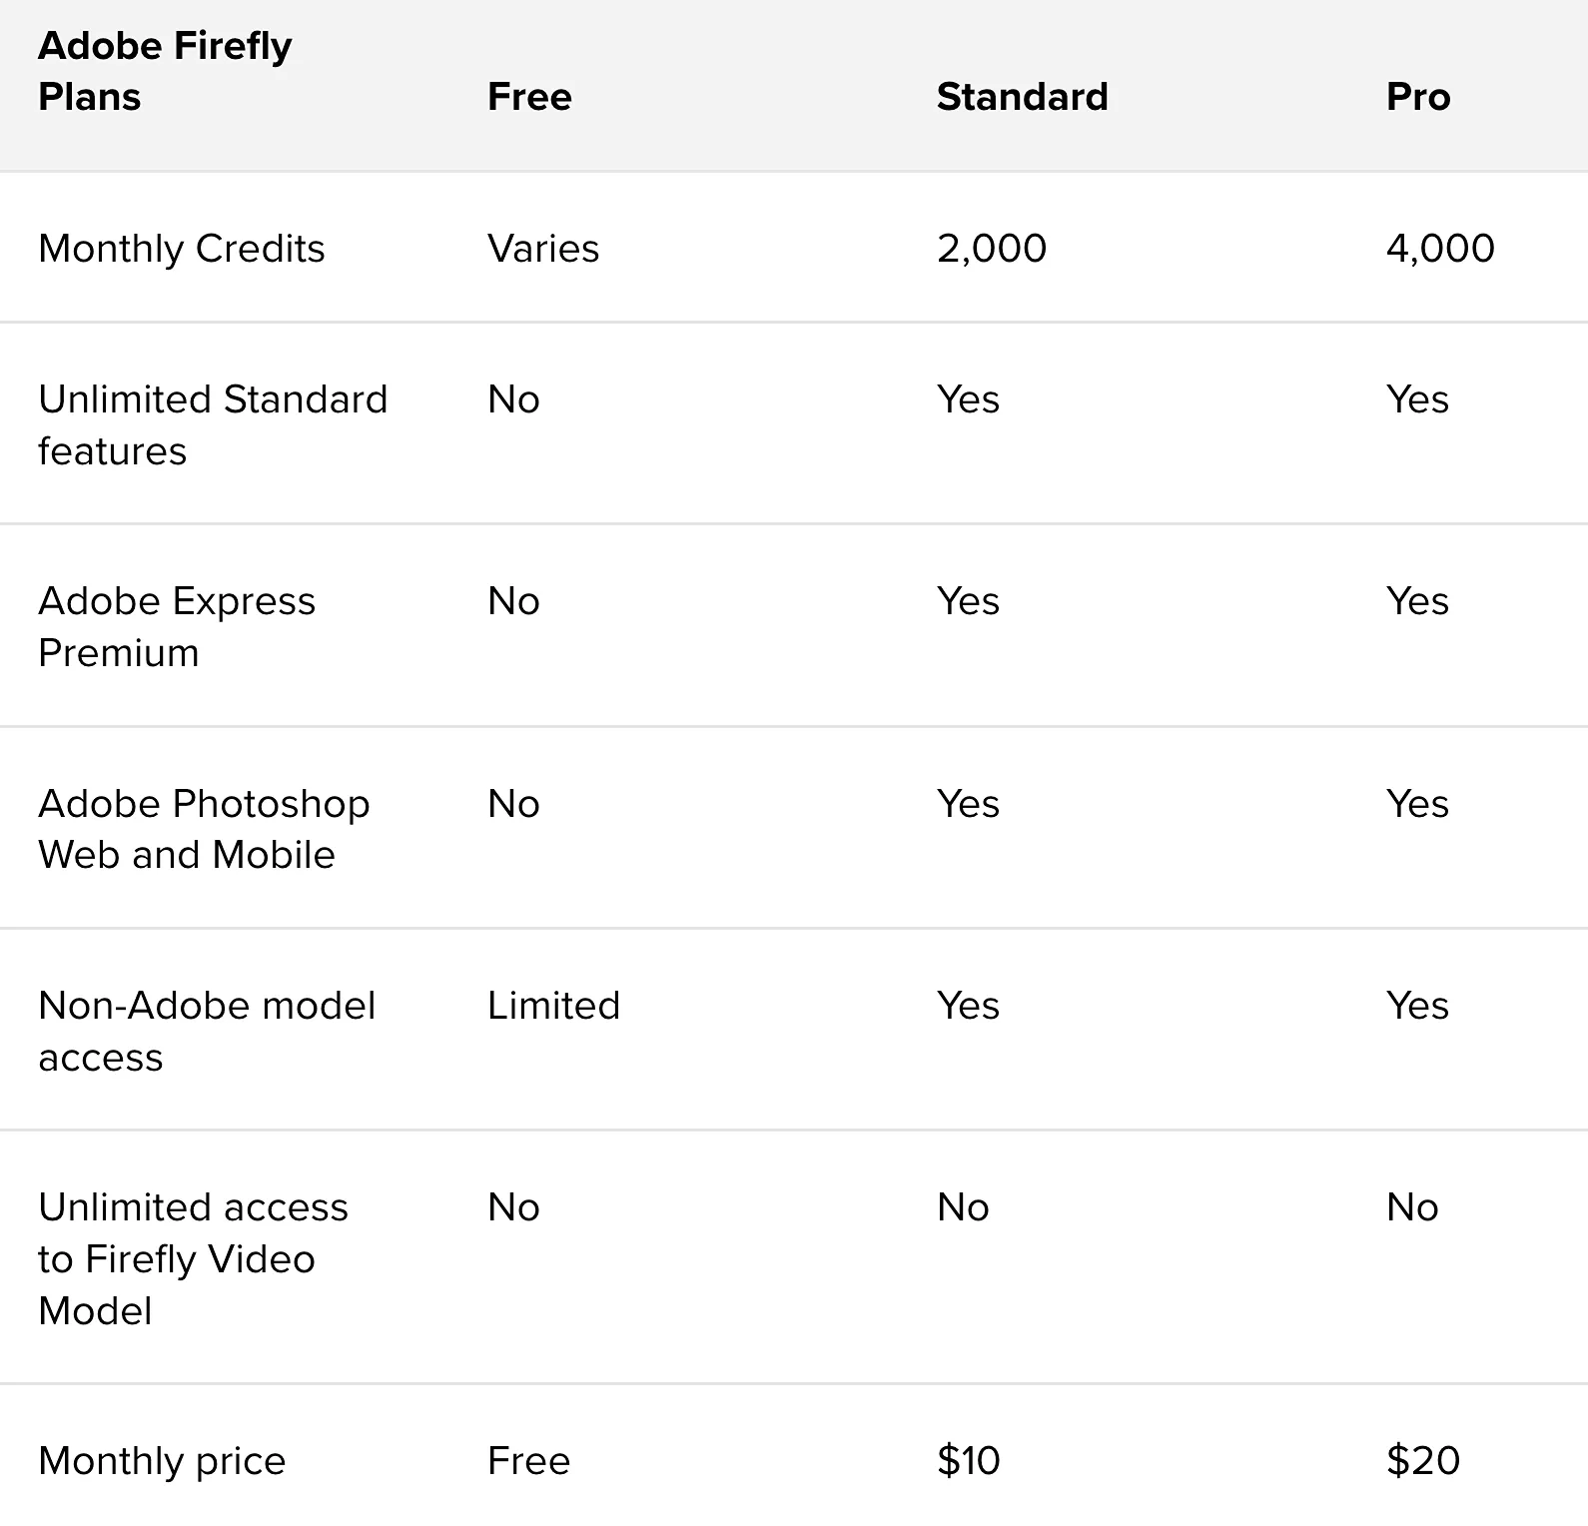Screen dimensions: 1588x1526
Task: Click the Free monthly price cell
Action: pyautogui.click(x=528, y=1461)
